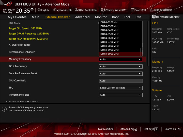This screenshot has height=137, width=183.
Task: Launch EZ Tuning Wizard(F11)
Action: tap(114, 10)
